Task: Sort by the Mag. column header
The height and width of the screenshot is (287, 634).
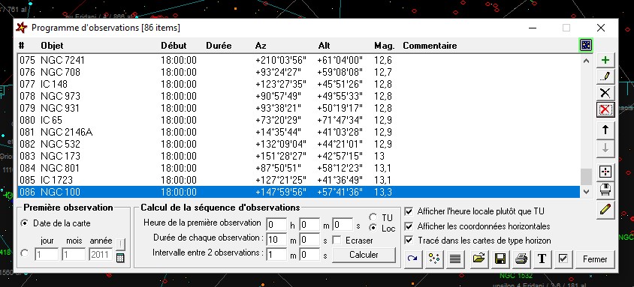Action: (x=384, y=46)
